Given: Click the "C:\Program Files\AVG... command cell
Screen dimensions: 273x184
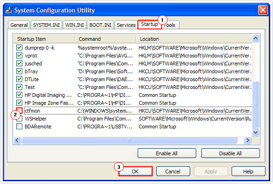Looking at the screenshot, I should point(105,56).
